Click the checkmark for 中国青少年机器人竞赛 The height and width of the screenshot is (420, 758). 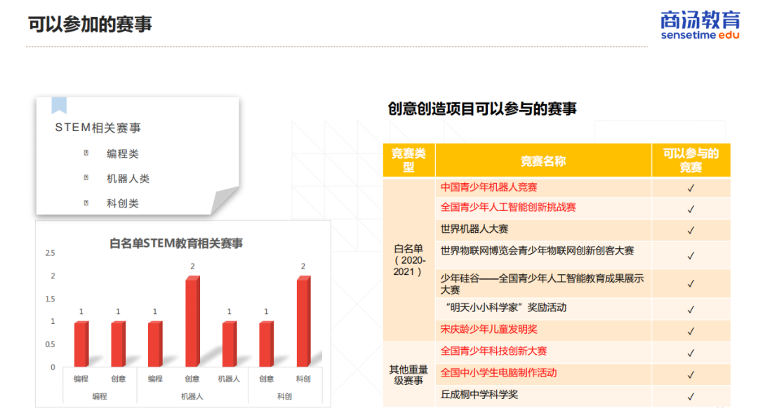click(x=691, y=188)
